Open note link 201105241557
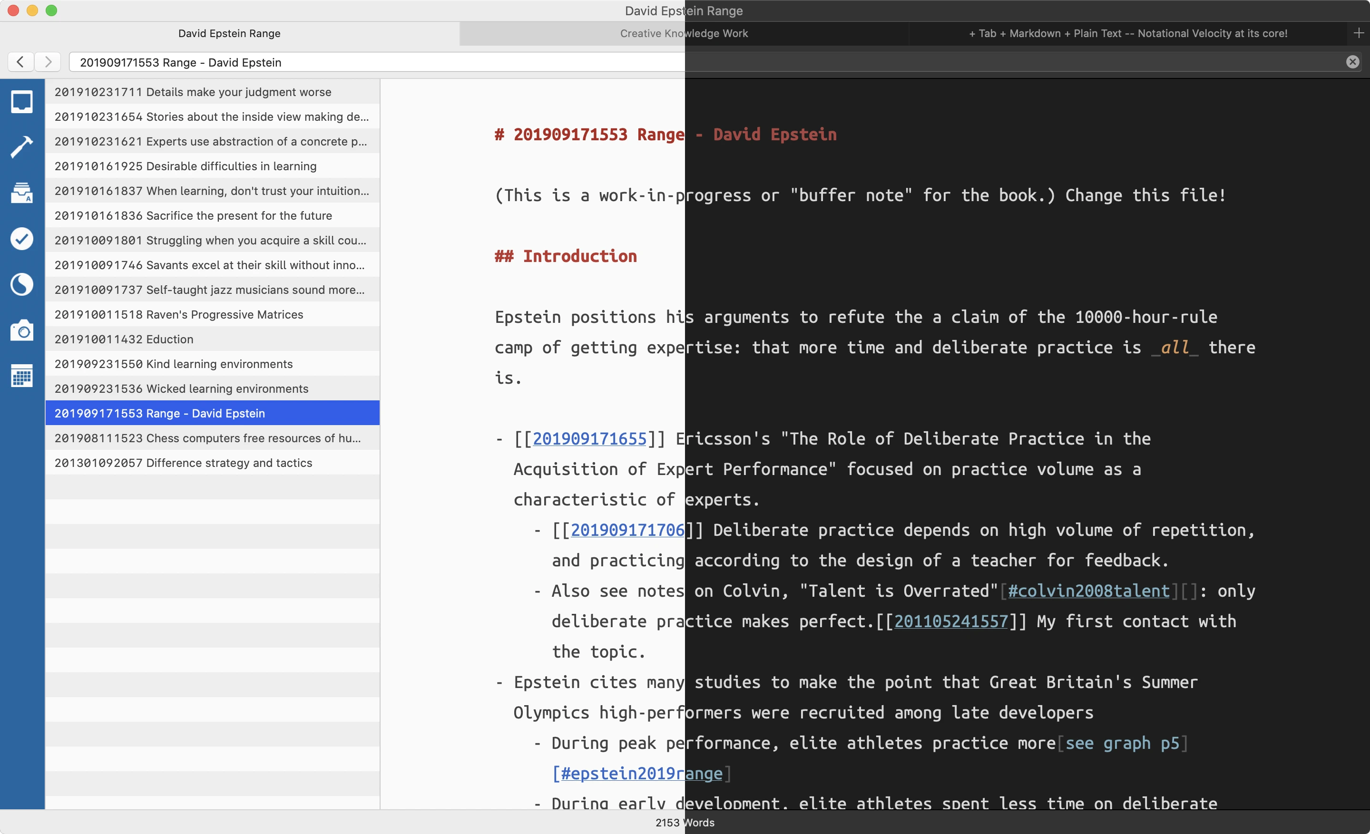Viewport: 1370px width, 834px height. pyautogui.click(x=952, y=621)
